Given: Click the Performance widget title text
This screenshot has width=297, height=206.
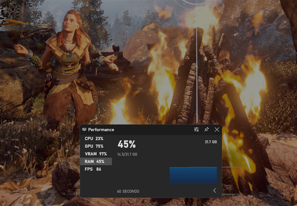Looking at the screenshot, I should (x=101, y=130).
